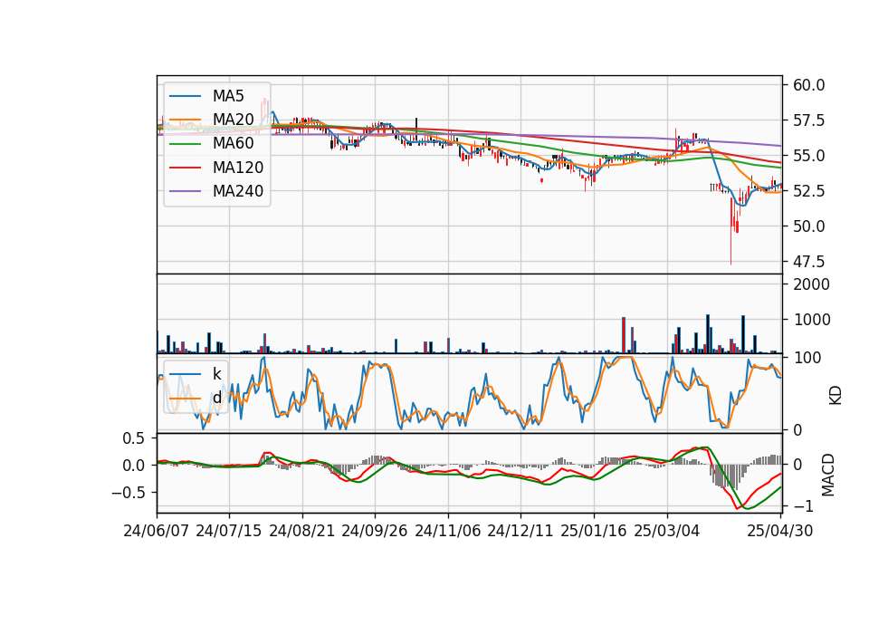This screenshot has width=869, height=625.
Task: Click the long red candlestick wick near 47.5
Action: [x=731, y=233]
